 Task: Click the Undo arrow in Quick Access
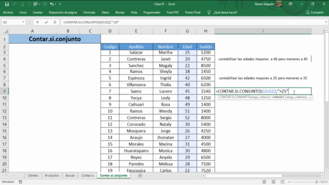pyautogui.click(x=51, y=4)
